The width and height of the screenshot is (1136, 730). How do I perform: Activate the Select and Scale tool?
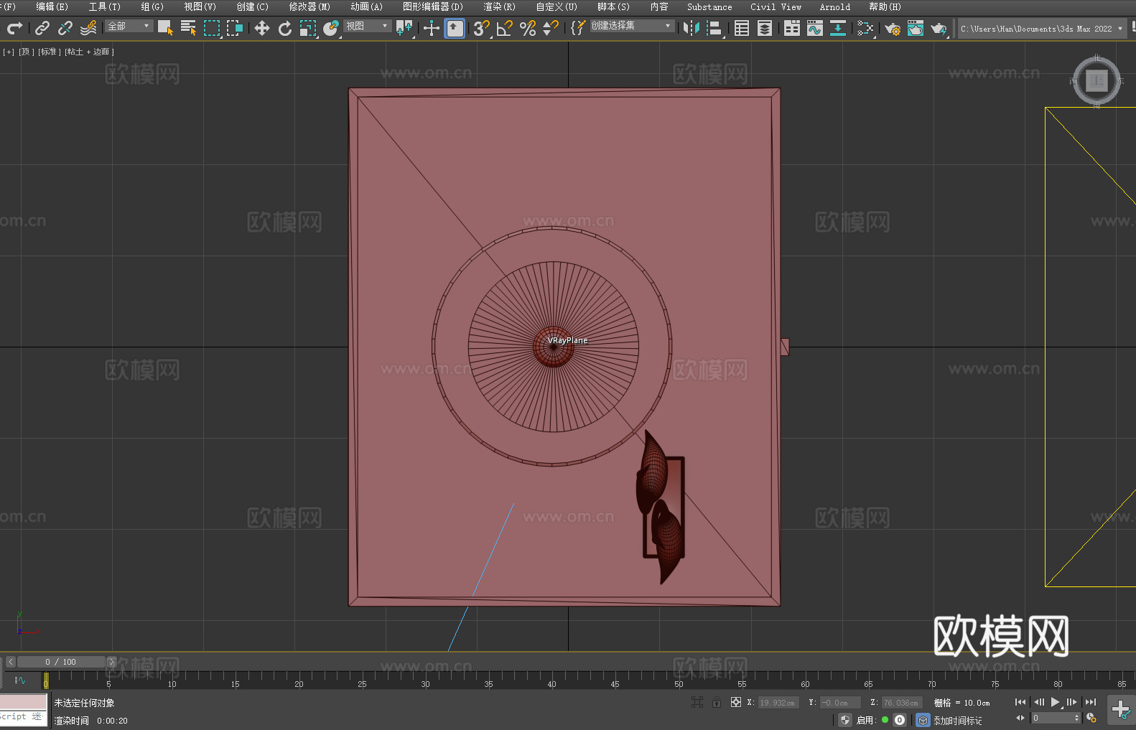(308, 28)
